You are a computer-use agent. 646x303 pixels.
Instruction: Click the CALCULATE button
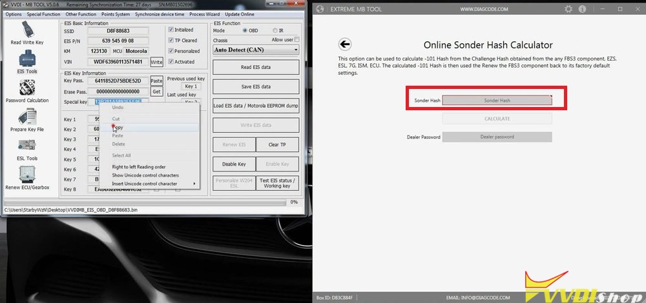click(497, 119)
